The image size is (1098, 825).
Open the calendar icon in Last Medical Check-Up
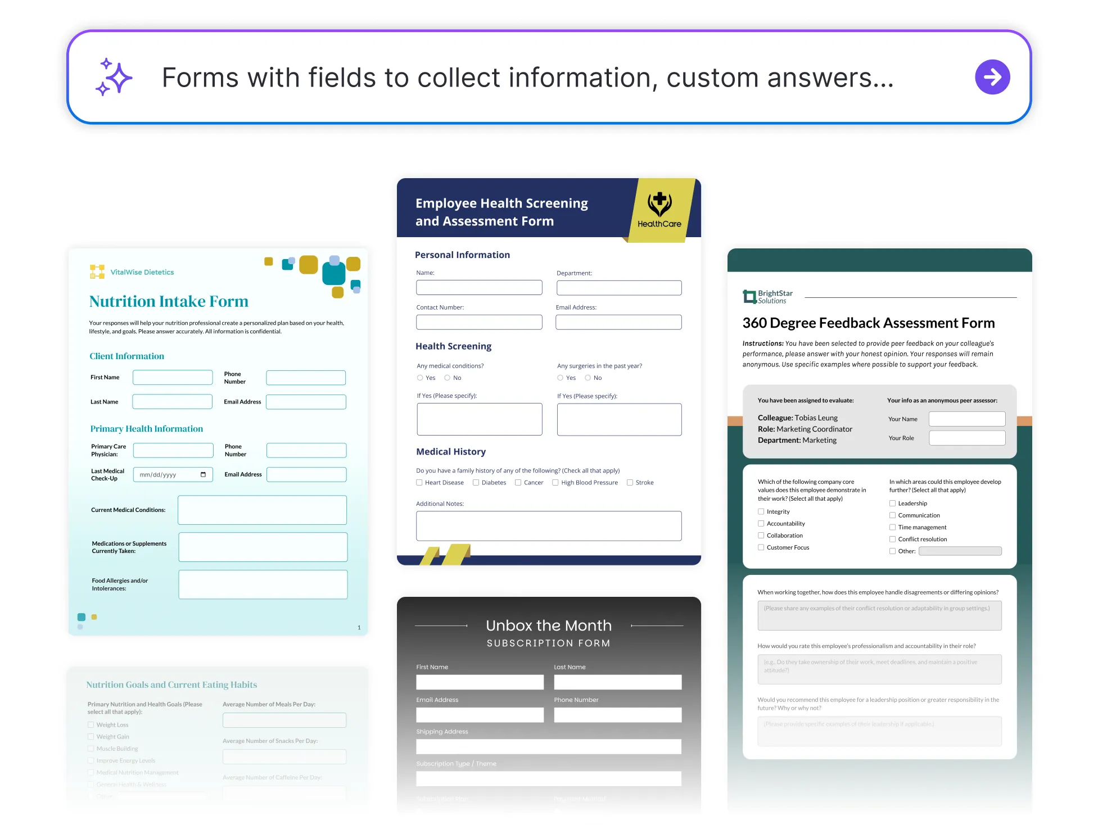point(203,475)
